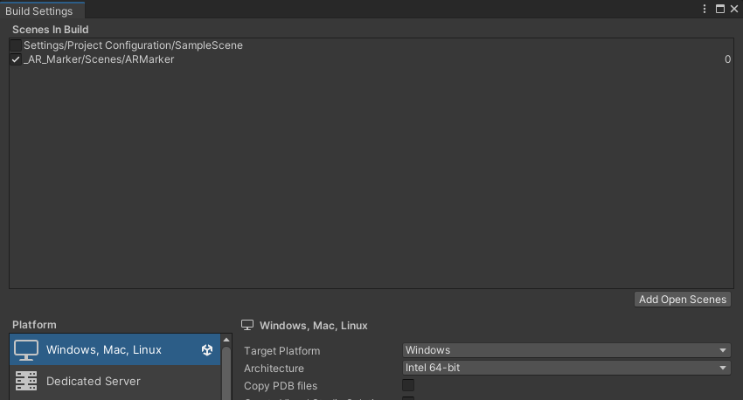Select the Settings/Project Configuration/SampleScene entry
The image size is (743, 400).
(133, 45)
